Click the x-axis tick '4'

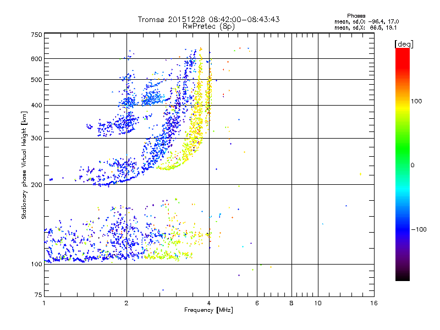[209, 303]
